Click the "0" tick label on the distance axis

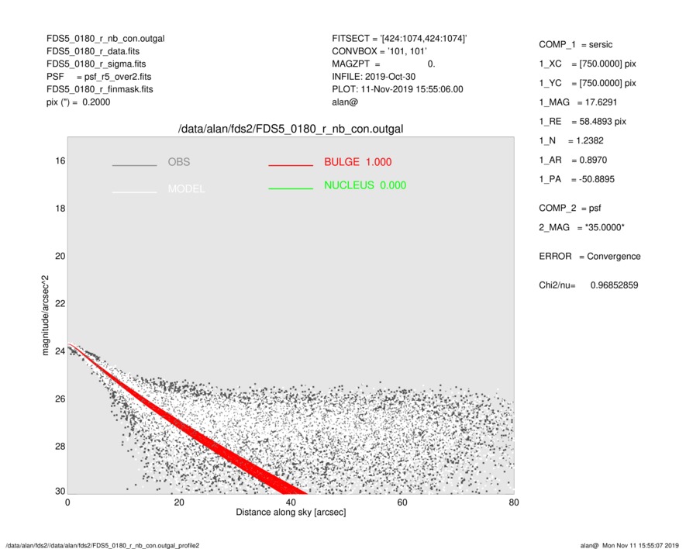(x=67, y=502)
